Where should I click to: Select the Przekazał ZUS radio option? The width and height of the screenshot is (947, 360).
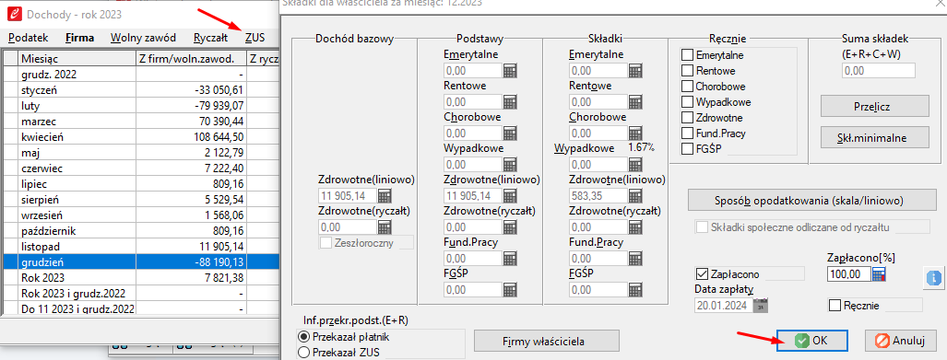pos(304,352)
